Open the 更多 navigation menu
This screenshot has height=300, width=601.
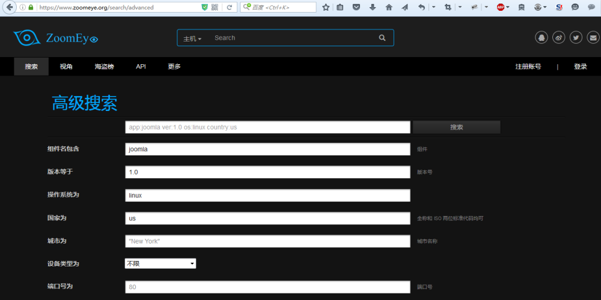click(x=174, y=67)
